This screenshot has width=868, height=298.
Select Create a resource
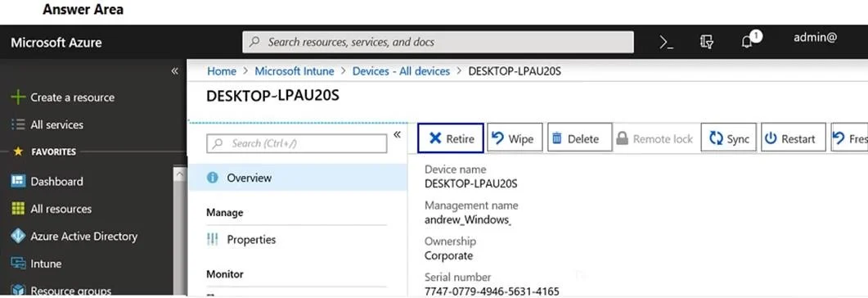tap(62, 97)
